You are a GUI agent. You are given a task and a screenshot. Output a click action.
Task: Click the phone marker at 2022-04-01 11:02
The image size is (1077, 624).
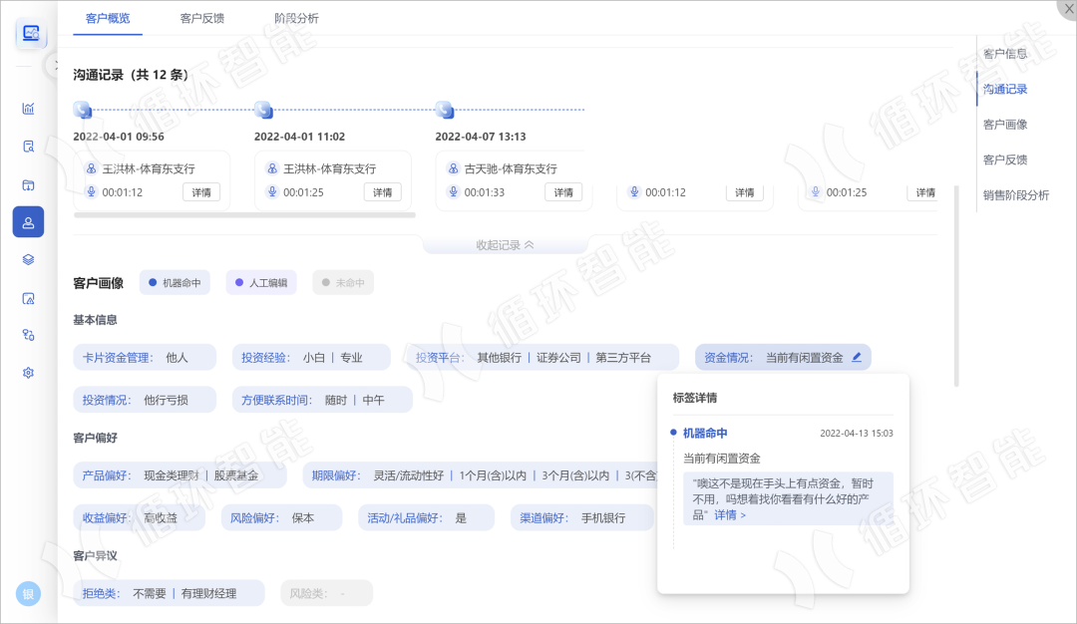pyautogui.click(x=263, y=109)
